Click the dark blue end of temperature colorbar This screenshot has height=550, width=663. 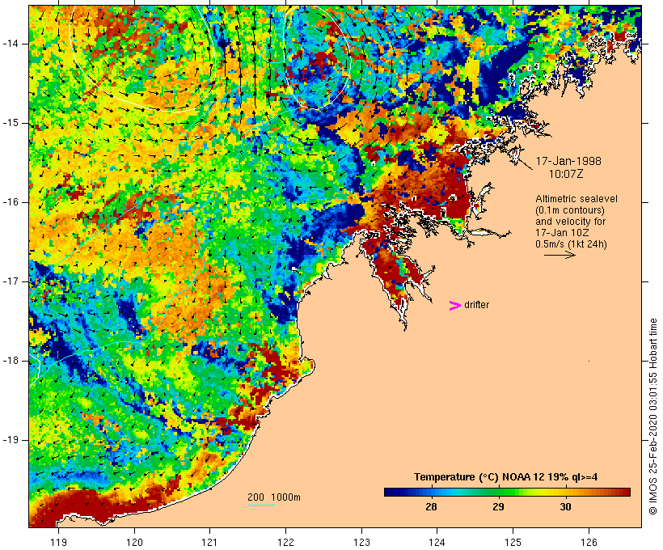[x=391, y=492]
